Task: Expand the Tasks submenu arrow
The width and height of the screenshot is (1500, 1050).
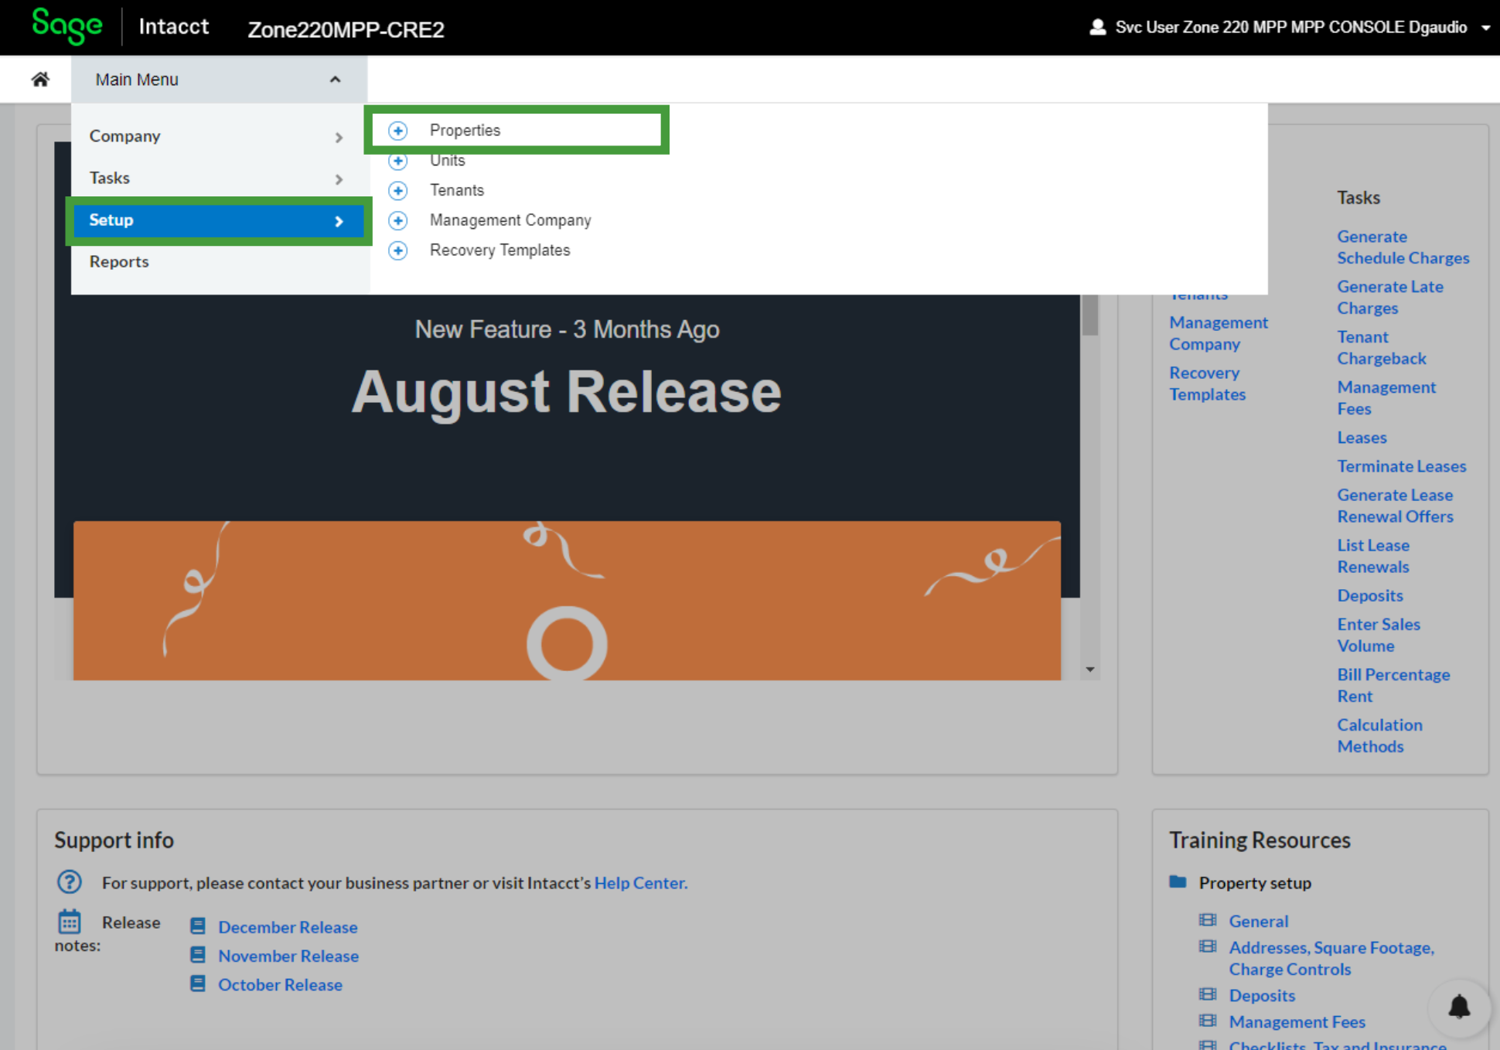Action: click(339, 179)
